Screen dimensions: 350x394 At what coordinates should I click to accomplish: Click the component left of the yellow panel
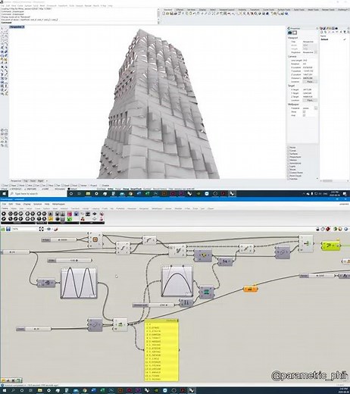[120, 324]
